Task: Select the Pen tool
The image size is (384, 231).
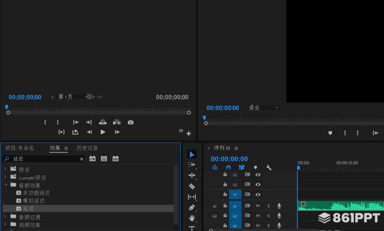Action: click(192, 207)
